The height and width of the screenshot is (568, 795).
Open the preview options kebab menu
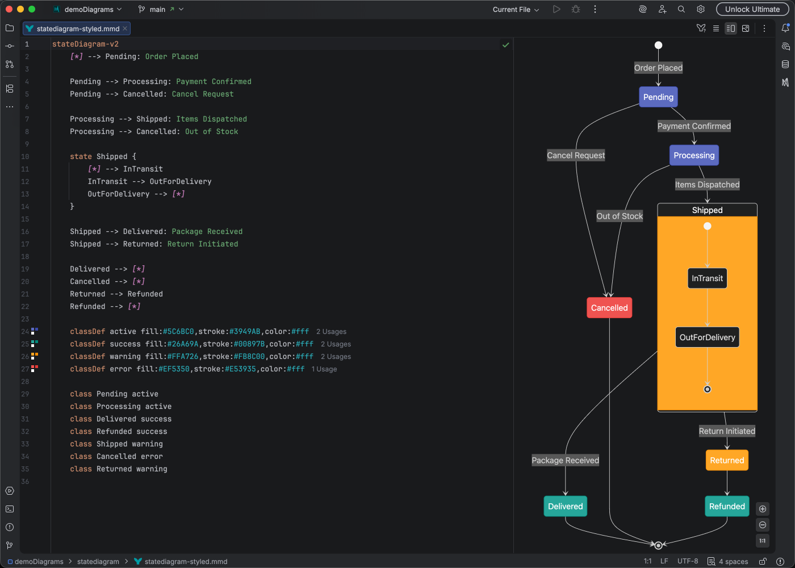point(764,28)
